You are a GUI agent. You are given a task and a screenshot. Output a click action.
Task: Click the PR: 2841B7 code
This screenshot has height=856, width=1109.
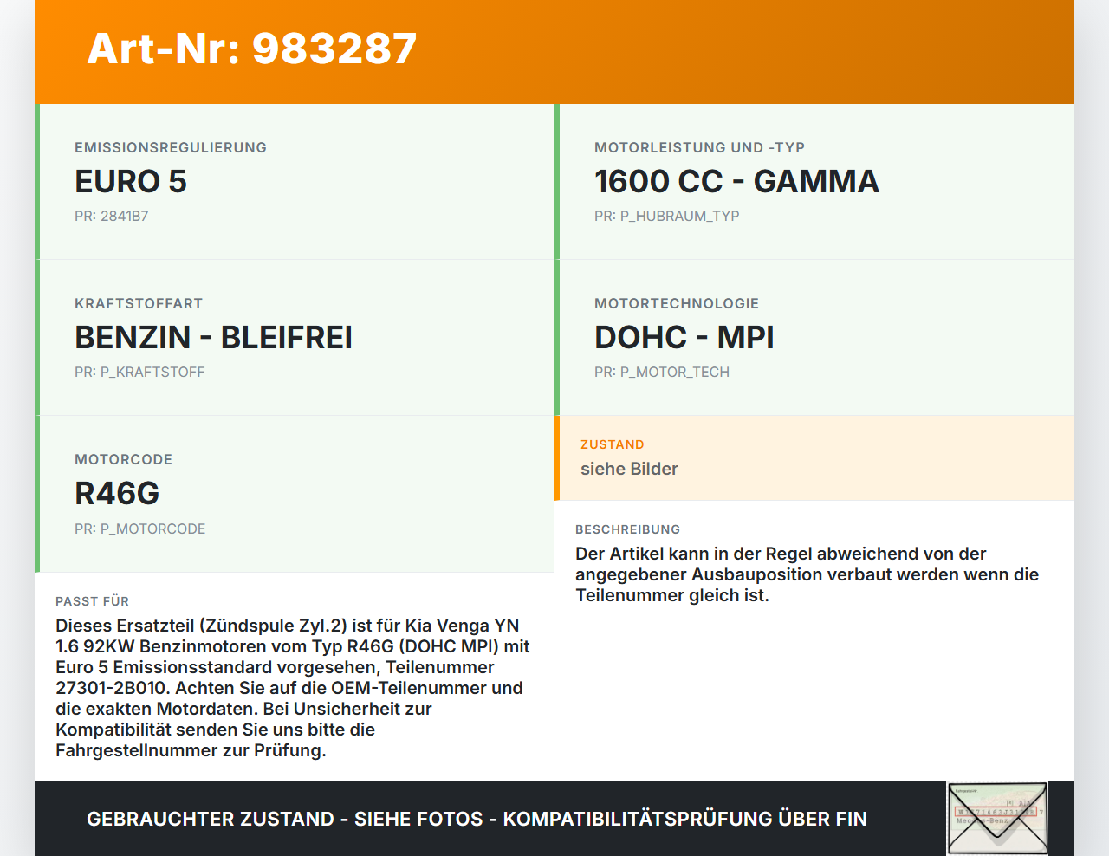tap(112, 216)
